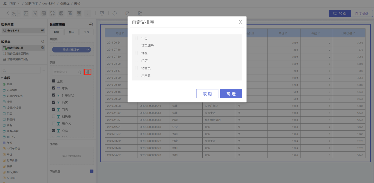374x183 pixels.
Task: Click the insert image icon in toolbar
Action: tap(26, 13)
